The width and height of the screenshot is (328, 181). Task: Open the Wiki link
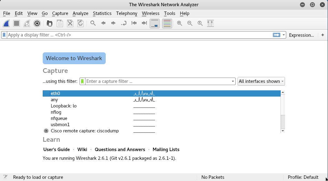(82, 150)
